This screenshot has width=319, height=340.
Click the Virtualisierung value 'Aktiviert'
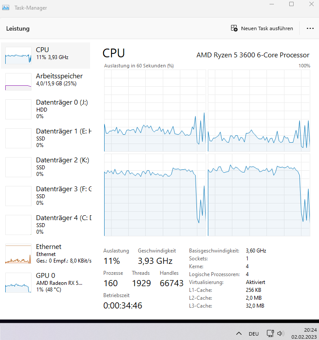[256, 282]
